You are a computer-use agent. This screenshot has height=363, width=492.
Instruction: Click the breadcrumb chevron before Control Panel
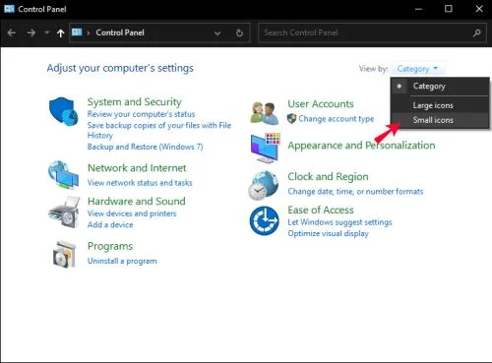point(89,32)
